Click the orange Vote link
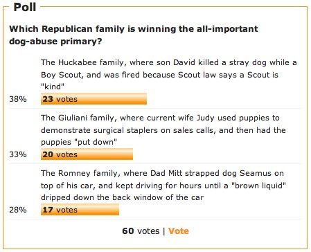 (x=179, y=231)
